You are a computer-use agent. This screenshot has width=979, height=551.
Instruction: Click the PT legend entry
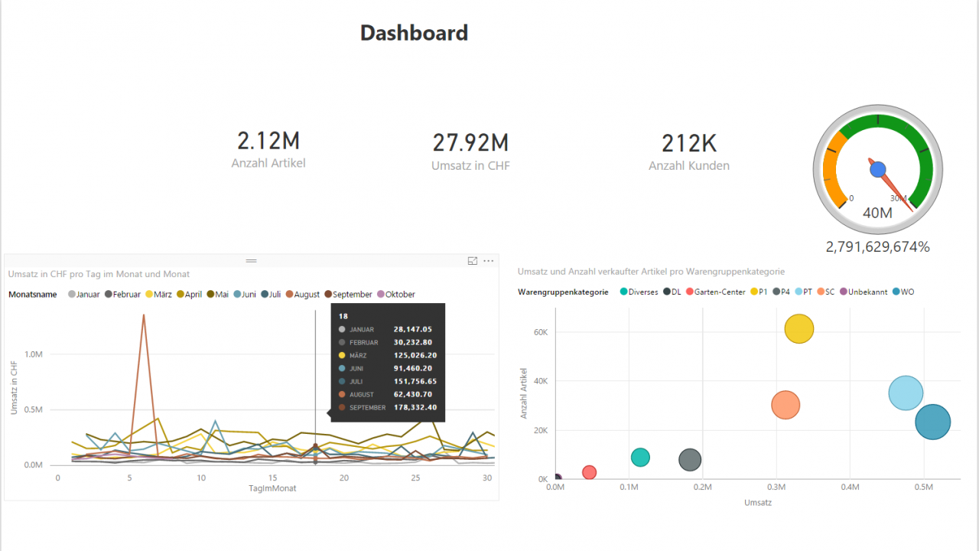pyautogui.click(x=803, y=292)
